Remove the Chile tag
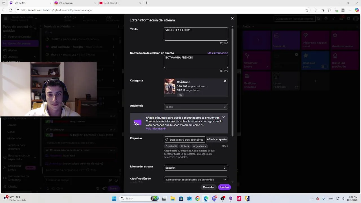The height and width of the screenshot is (203, 361). [x=188, y=146]
